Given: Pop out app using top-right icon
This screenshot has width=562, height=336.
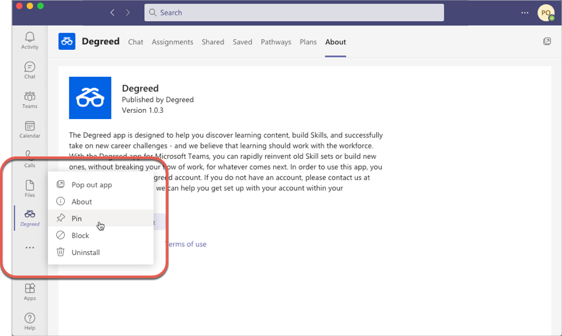Looking at the screenshot, I should (546, 42).
